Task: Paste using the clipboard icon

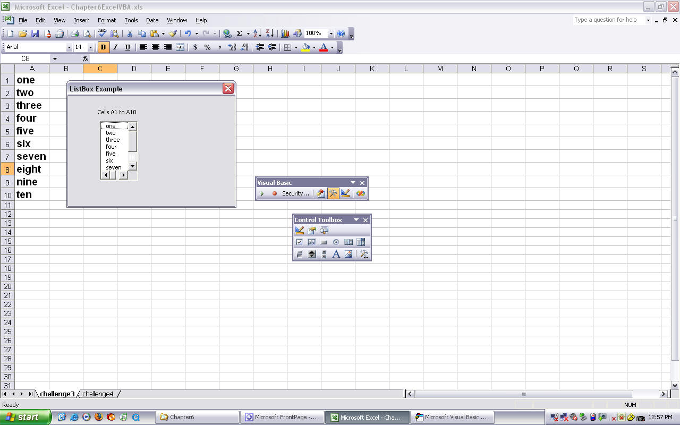Action: [x=155, y=33]
